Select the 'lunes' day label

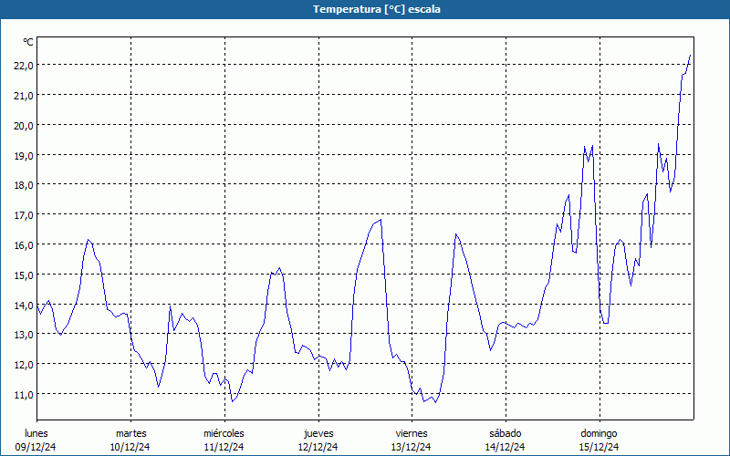[x=36, y=433]
